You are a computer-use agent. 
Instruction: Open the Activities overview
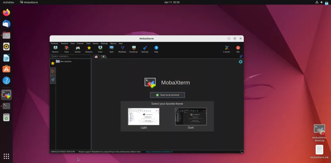pos(8,2)
